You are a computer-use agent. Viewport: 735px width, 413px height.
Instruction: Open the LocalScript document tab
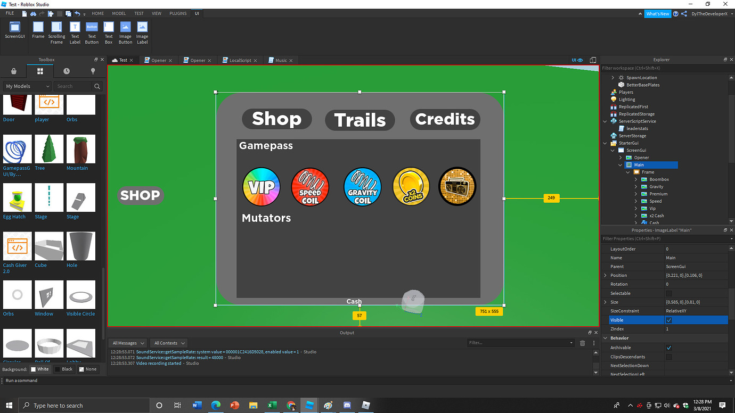239,60
